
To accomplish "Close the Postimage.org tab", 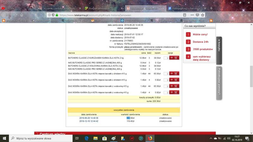I will 205,9.
